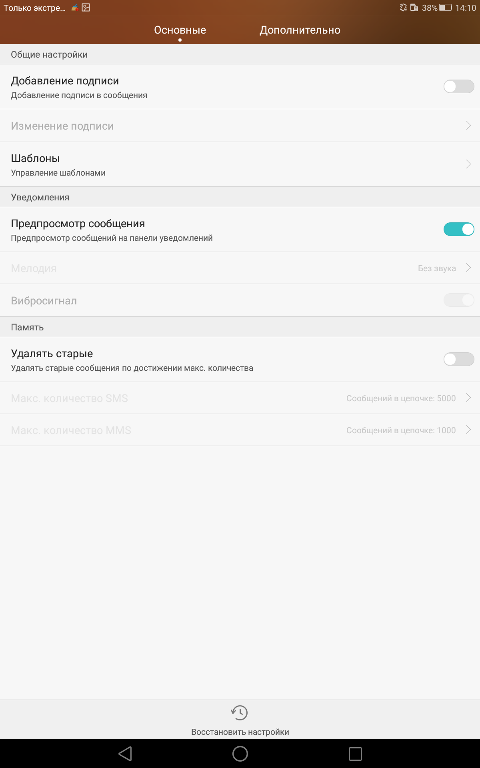Expand Изменение подписи chevron
The height and width of the screenshot is (768, 480).
click(x=468, y=126)
